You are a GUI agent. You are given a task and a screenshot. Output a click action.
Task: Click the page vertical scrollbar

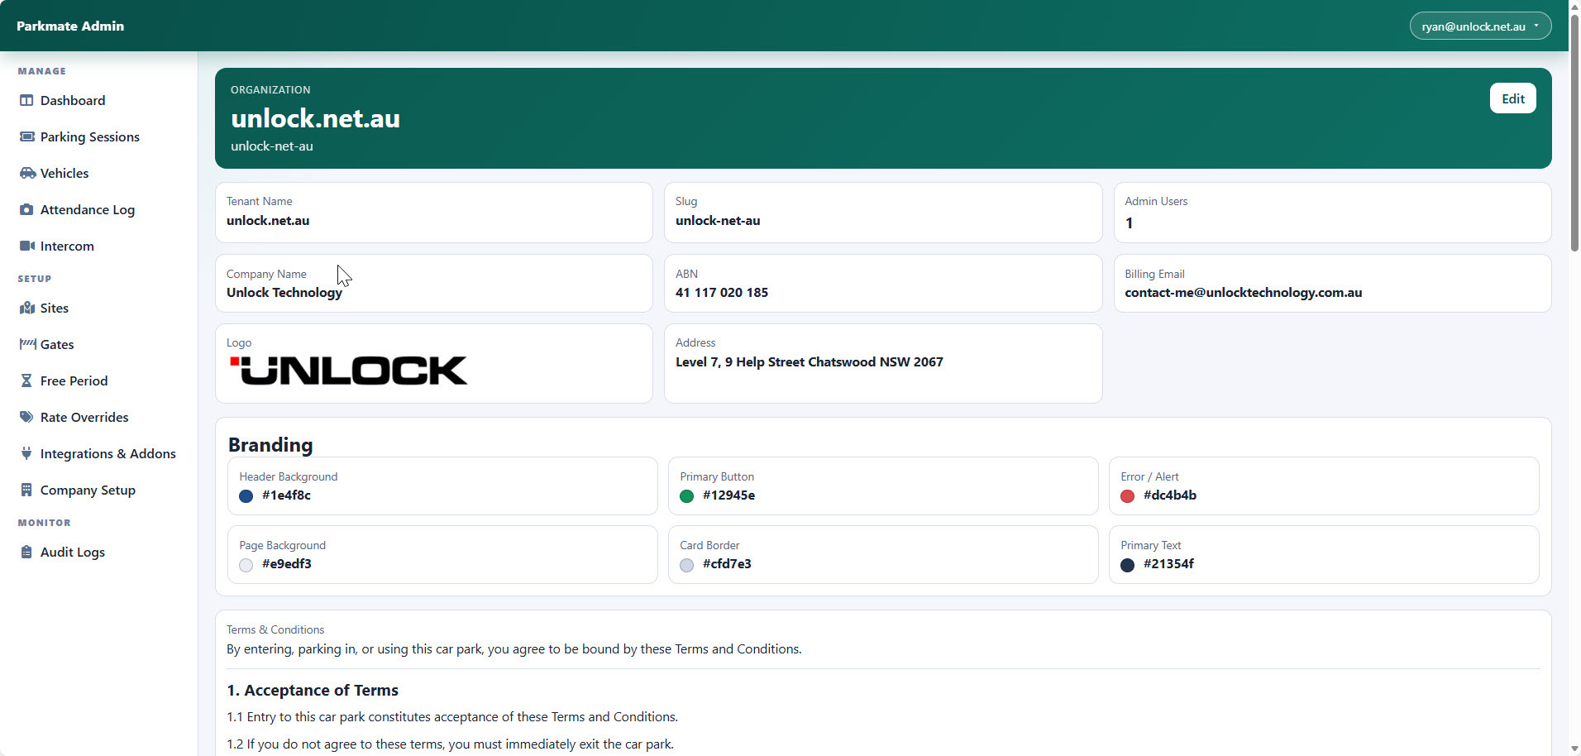tap(1574, 132)
